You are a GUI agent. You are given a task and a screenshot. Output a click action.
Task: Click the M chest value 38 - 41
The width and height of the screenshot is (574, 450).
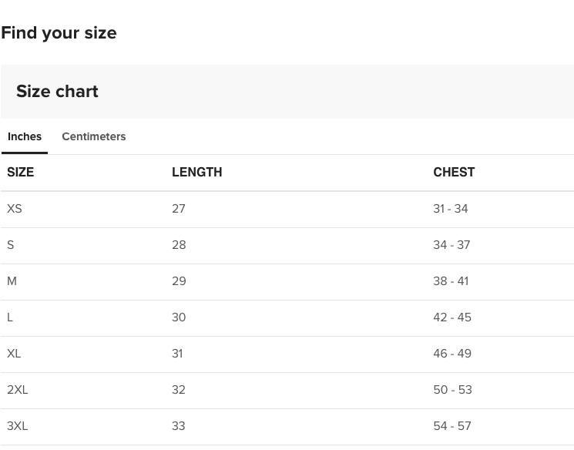tap(451, 281)
